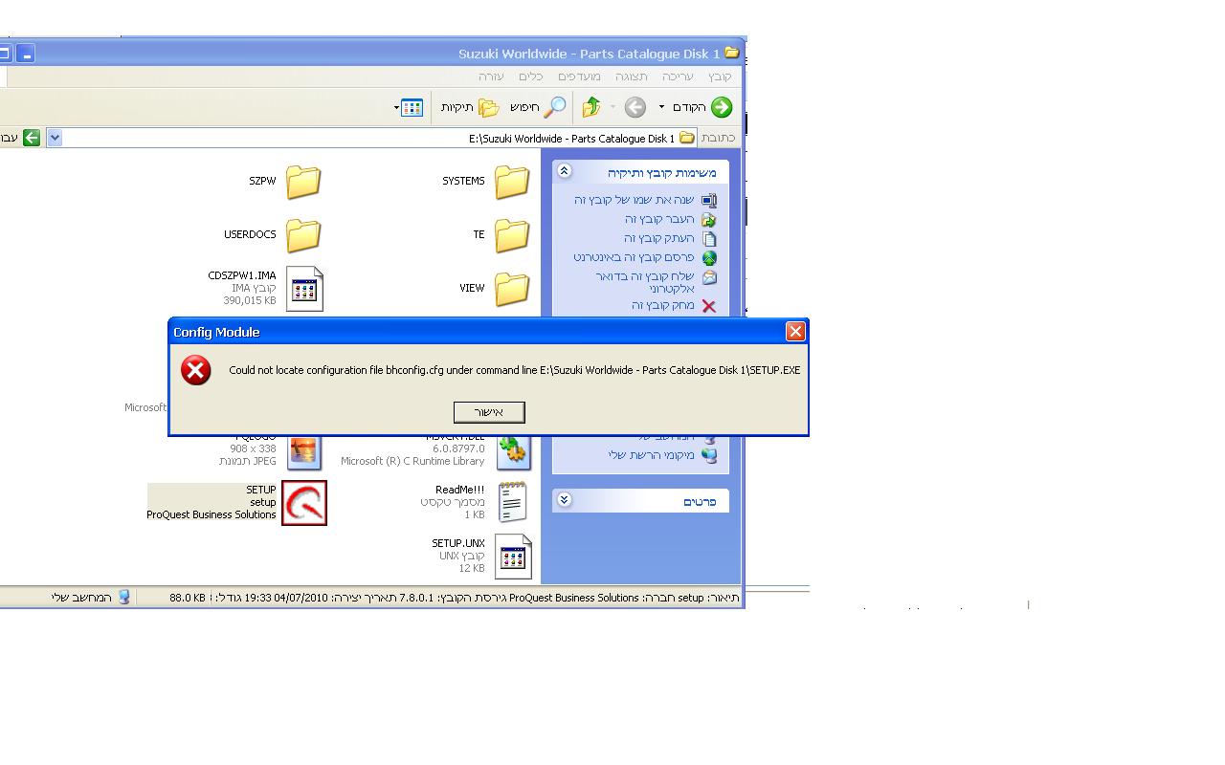Image resolution: width=1225 pixels, height=765 pixels.
Task: Expand the Details panel chevron
Action: click(x=564, y=500)
